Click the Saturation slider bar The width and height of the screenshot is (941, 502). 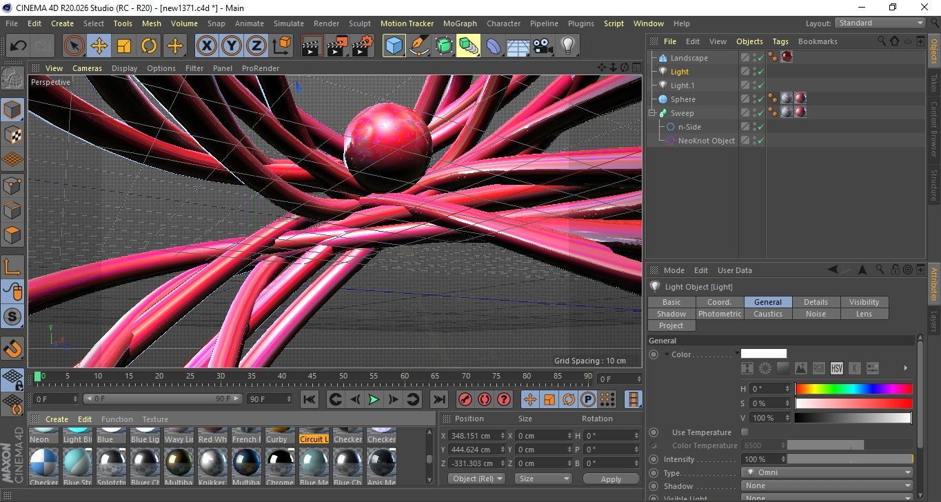(x=853, y=403)
